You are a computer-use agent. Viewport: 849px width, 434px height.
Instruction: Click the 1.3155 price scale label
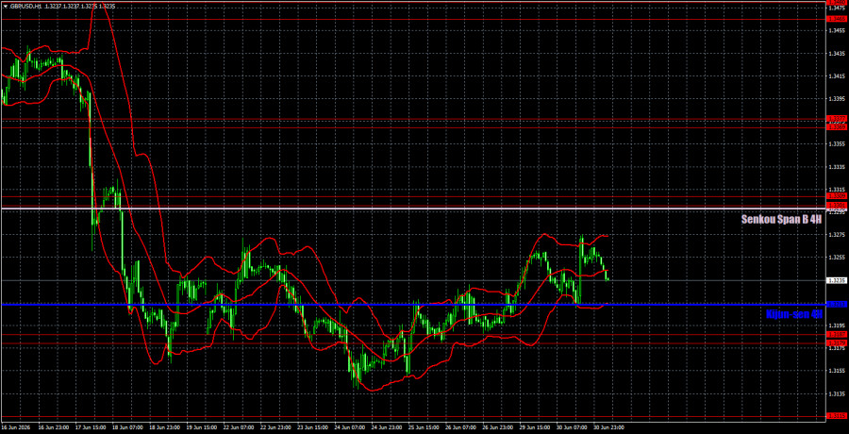836,371
